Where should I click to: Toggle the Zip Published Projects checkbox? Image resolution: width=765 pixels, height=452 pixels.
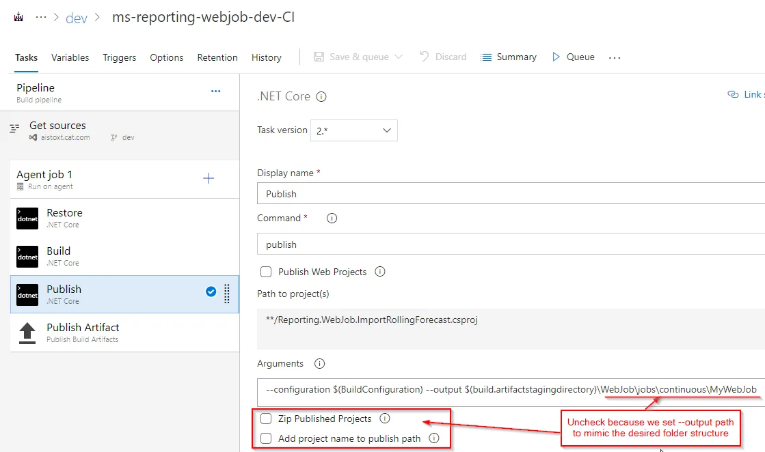pyautogui.click(x=266, y=419)
